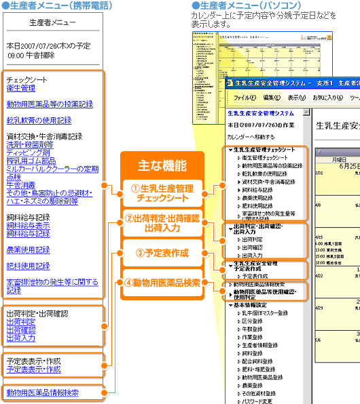Collapse the 基本情報設定 tree section
The width and height of the screenshot is (360, 404).
click(230, 305)
